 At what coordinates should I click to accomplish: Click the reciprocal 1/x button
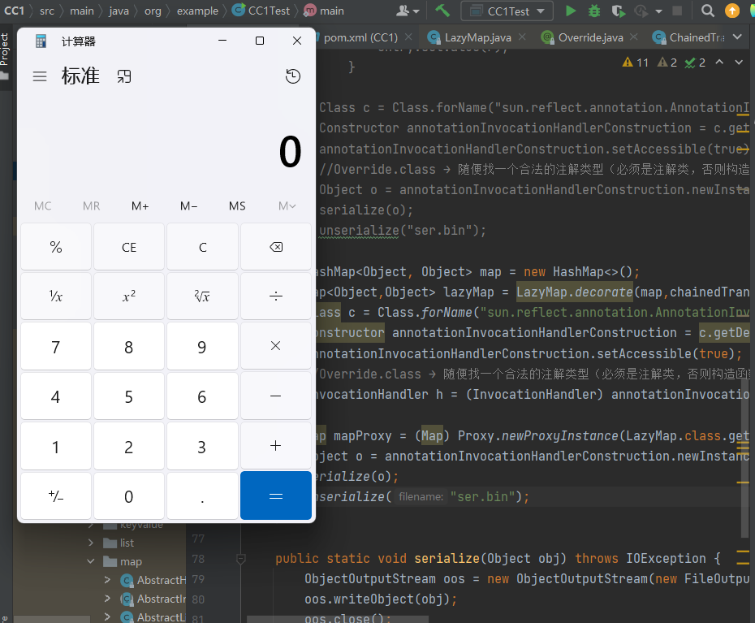(x=56, y=296)
